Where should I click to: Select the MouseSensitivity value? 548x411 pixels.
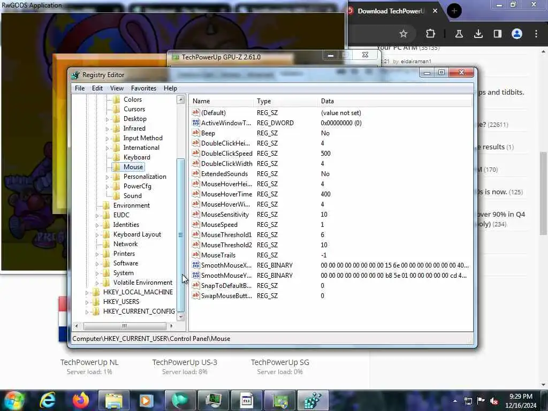coord(225,215)
